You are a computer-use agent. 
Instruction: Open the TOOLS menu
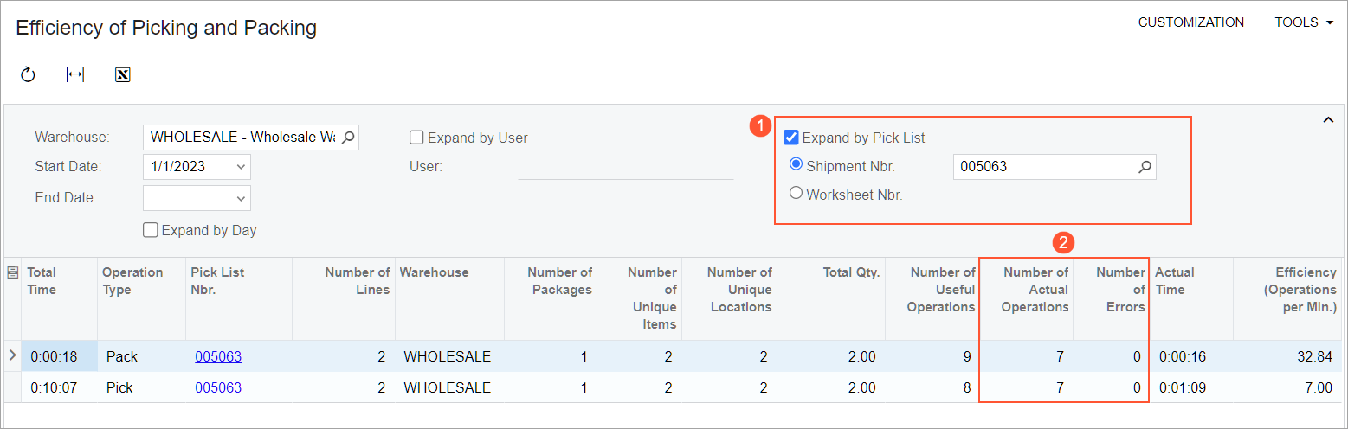pyautogui.click(x=1304, y=22)
